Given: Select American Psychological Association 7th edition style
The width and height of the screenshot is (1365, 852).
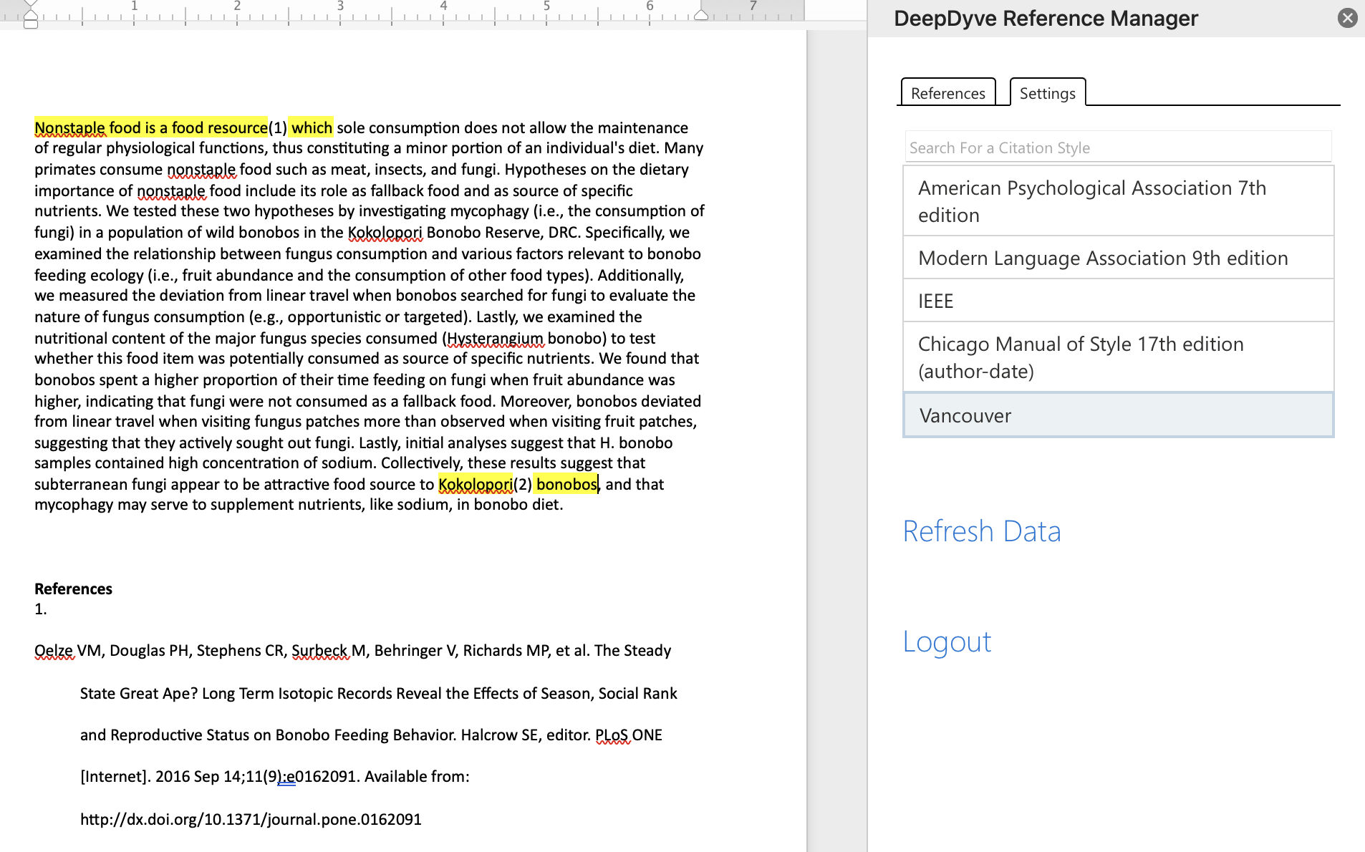Looking at the screenshot, I should (x=1118, y=201).
